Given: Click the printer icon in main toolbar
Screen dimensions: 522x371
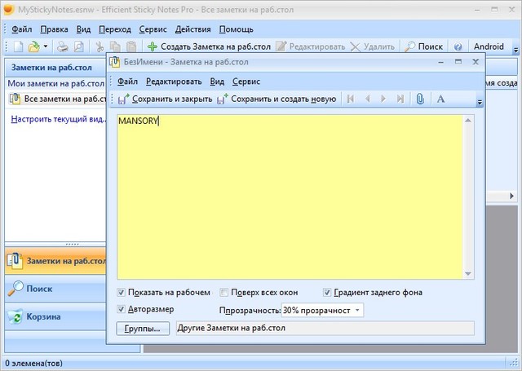Looking at the screenshot, I should 62,46.
